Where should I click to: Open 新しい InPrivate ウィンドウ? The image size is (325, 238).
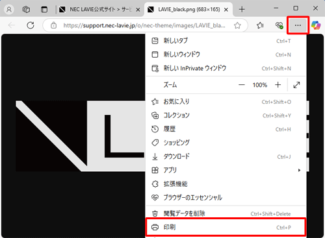[226, 68]
